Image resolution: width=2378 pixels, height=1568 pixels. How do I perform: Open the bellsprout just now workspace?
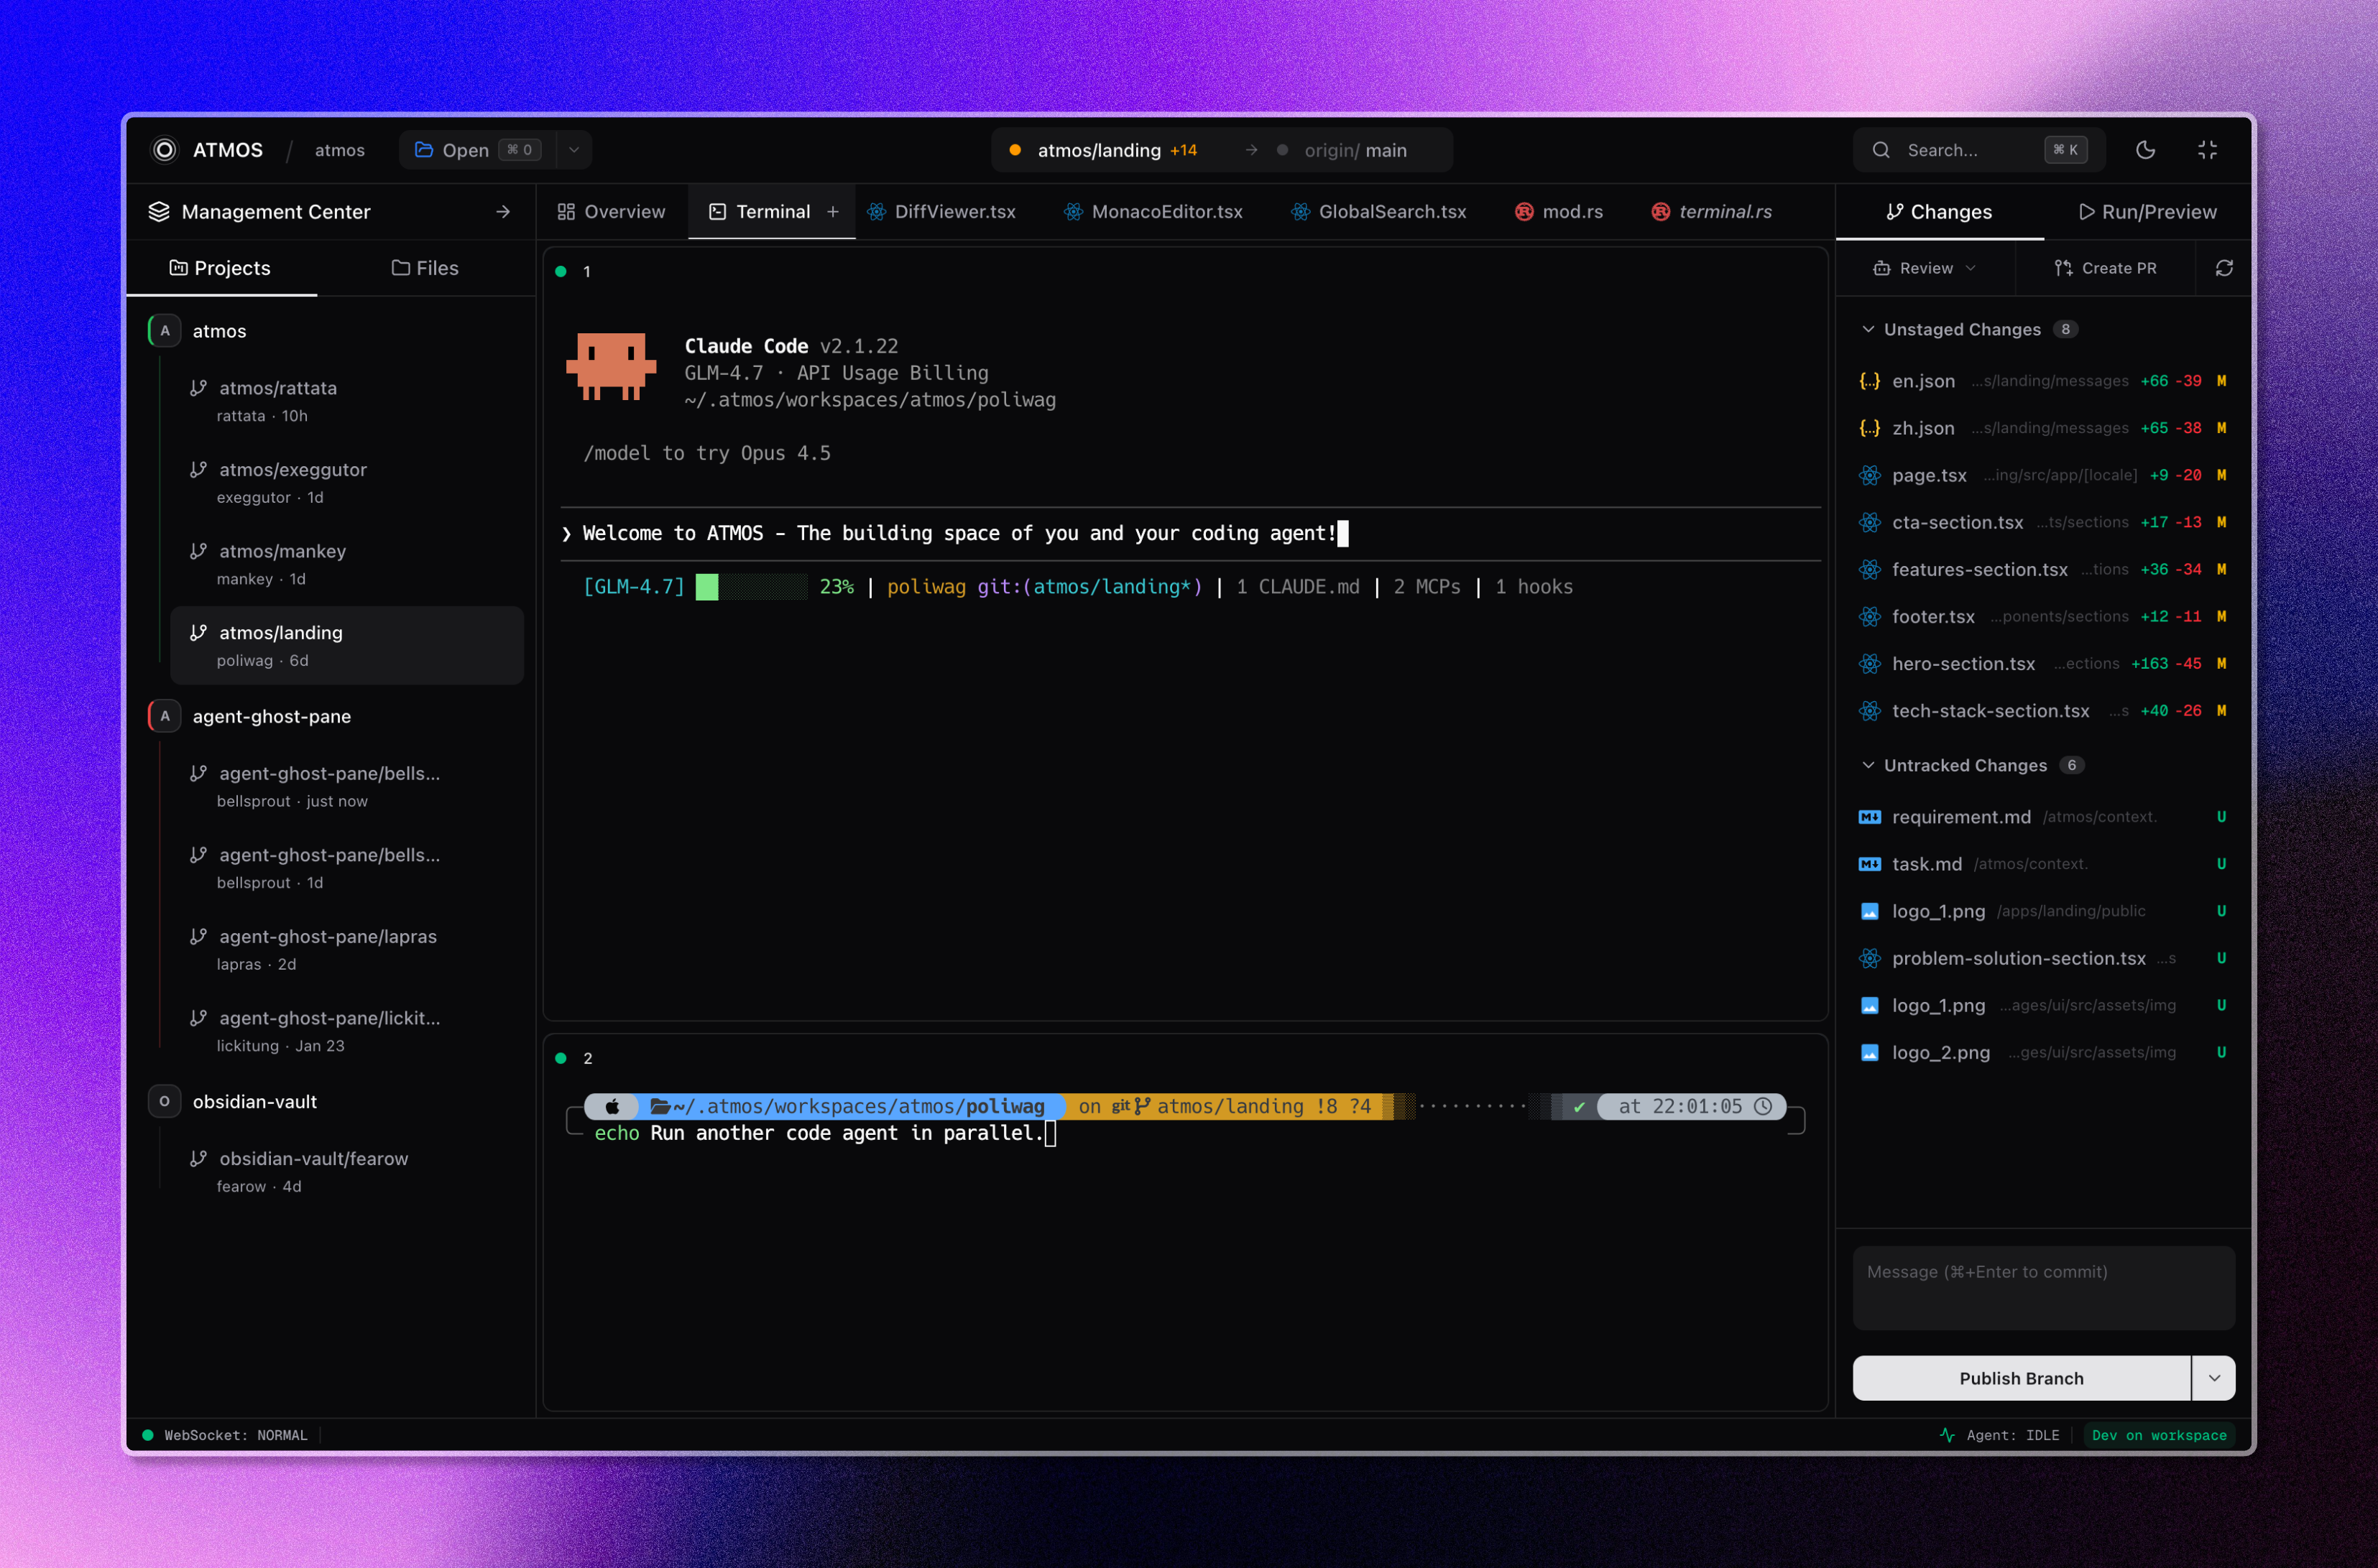pyautogui.click(x=347, y=786)
